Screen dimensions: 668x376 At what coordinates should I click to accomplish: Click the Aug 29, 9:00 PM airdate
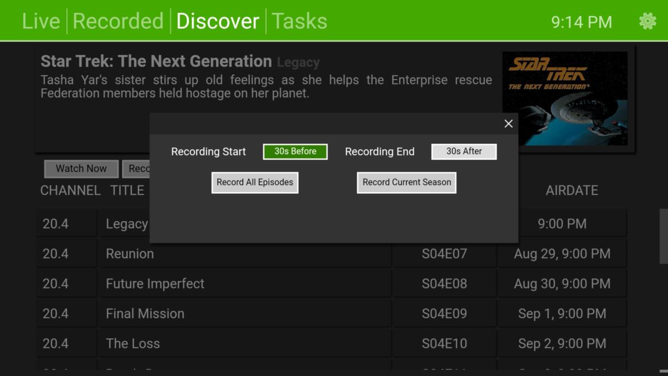coord(562,254)
